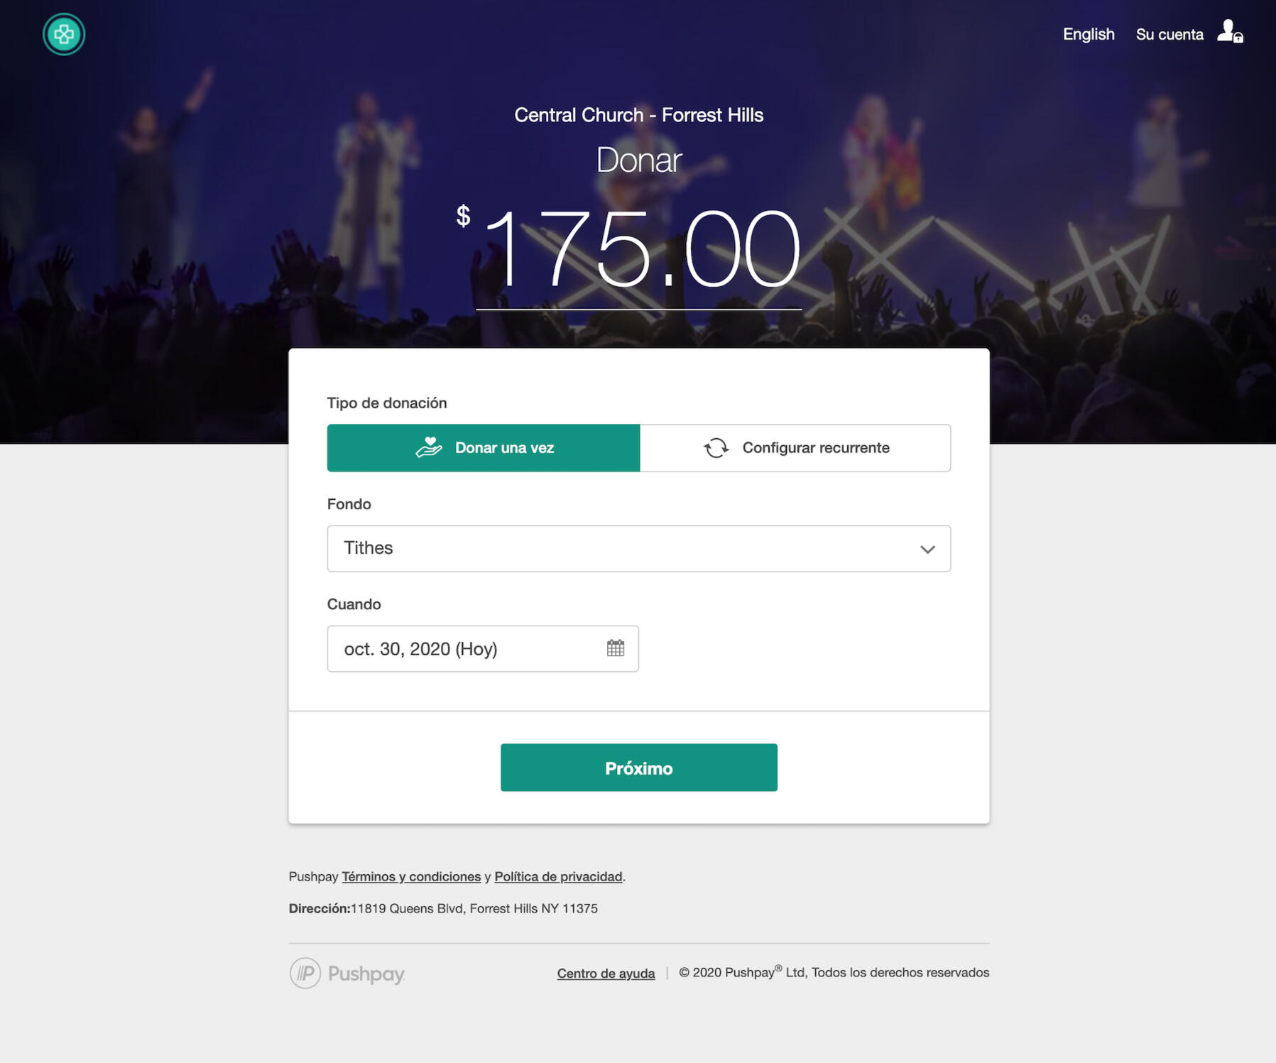1276x1063 pixels.
Task: Click the church logo icon
Action: coord(64,34)
